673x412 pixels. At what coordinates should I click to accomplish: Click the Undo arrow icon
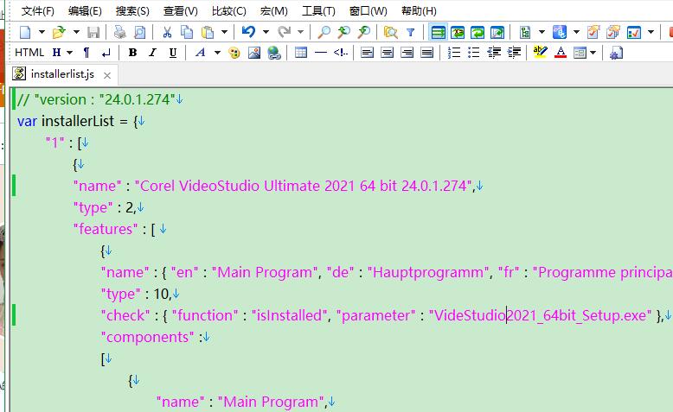click(248, 32)
